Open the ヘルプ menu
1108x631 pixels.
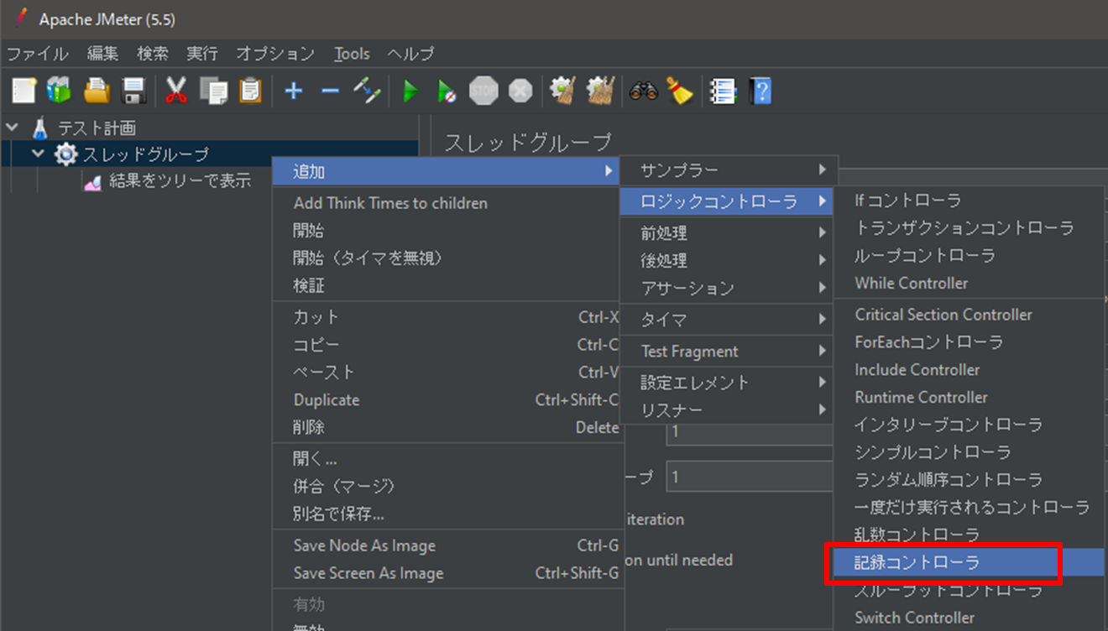pos(410,54)
